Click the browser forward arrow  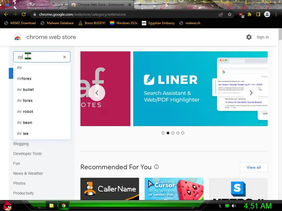15,14
